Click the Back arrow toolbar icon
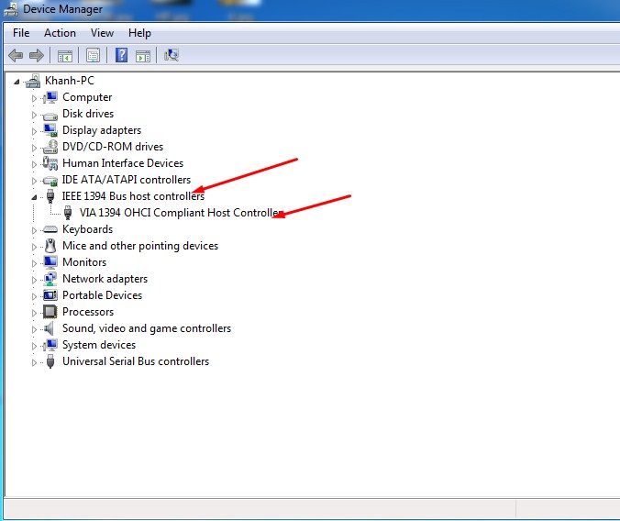620x521 pixels. pyautogui.click(x=16, y=55)
